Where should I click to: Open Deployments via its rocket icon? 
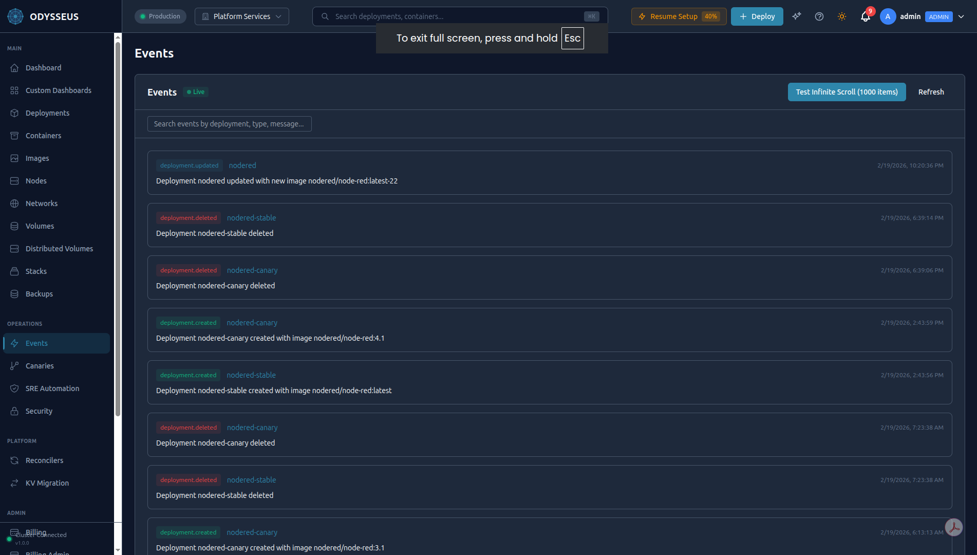(x=15, y=113)
